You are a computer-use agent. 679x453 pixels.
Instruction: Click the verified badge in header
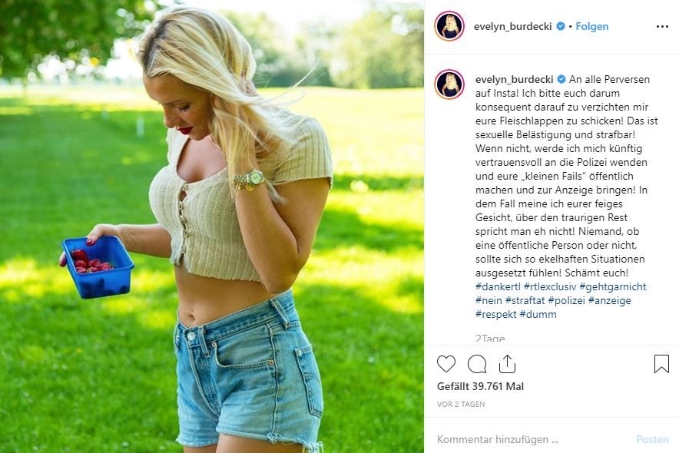pos(561,26)
